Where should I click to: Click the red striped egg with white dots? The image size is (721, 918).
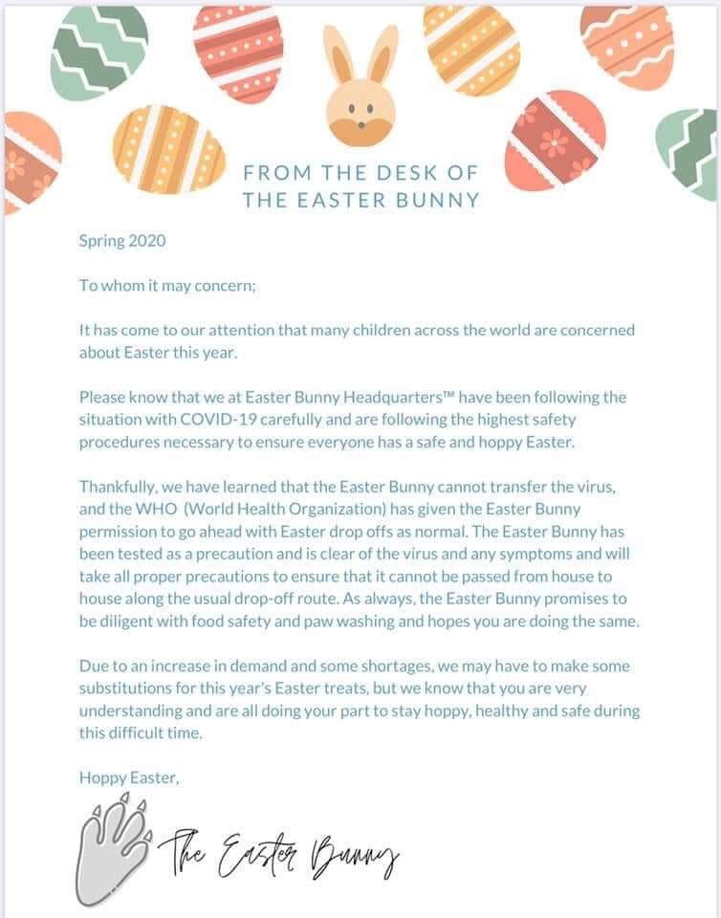238,54
